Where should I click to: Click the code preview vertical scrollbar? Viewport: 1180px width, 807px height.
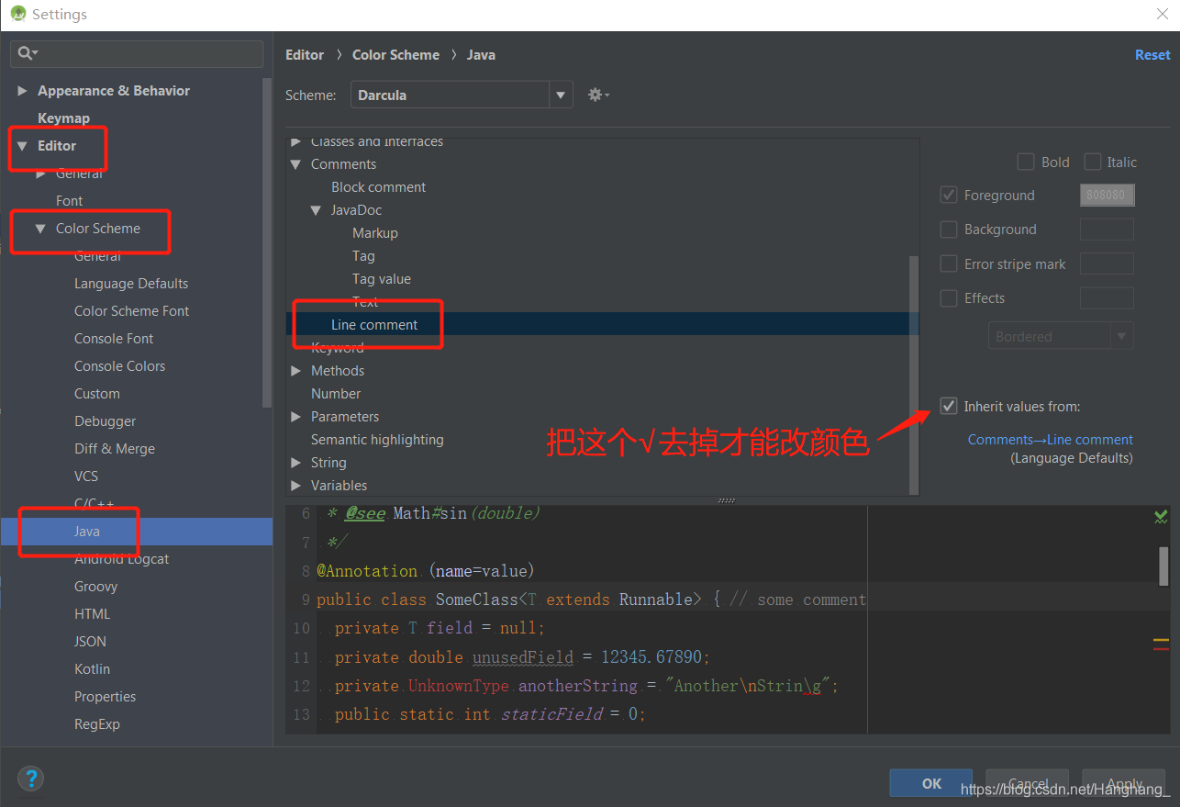[x=1163, y=566]
